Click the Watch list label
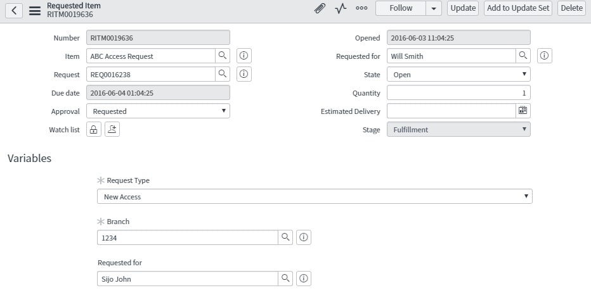 (x=65, y=129)
